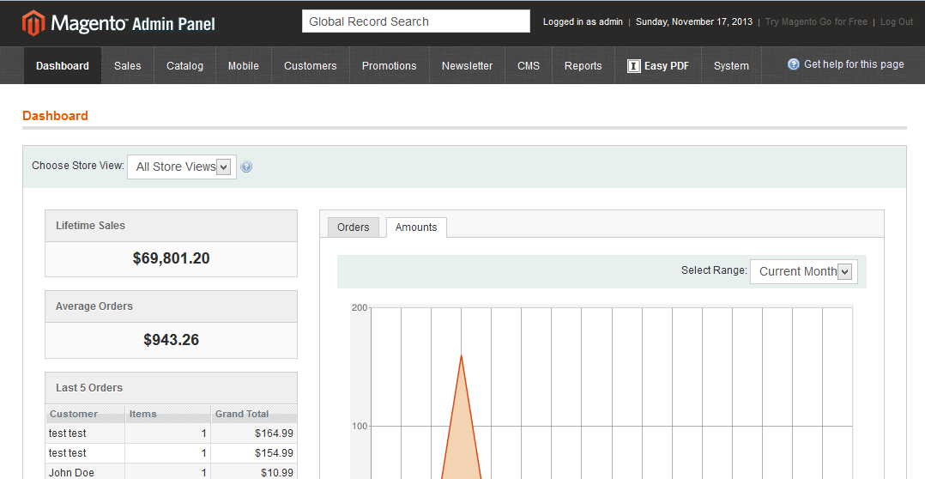Open the John Doe order row
This screenshot has height=479, width=925.
pyautogui.click(x=171, y=472)
